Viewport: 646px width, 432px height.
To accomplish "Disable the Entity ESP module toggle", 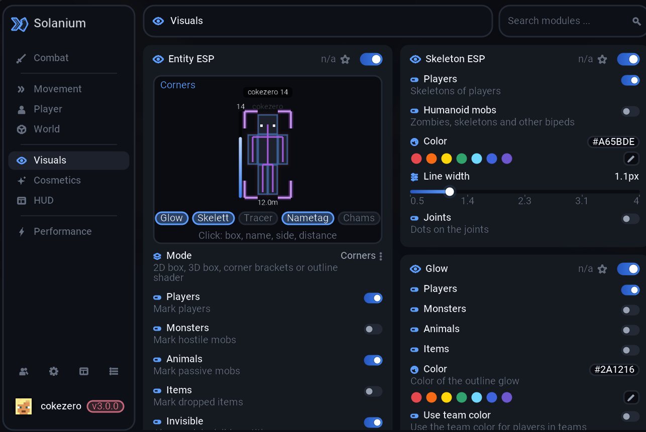I will point(371,59).
